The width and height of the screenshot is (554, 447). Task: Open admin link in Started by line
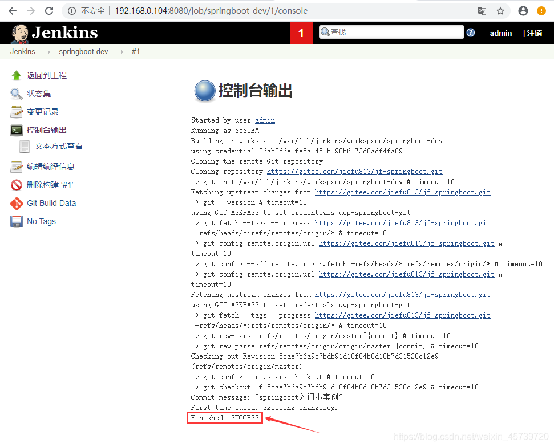[x=265, y=120]
